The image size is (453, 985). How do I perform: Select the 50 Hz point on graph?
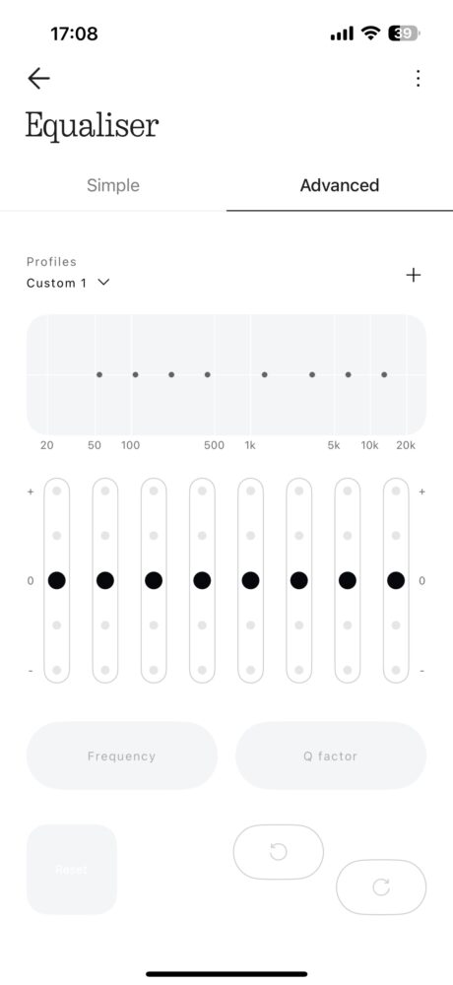pyautogui.click(x=99, y=374)
